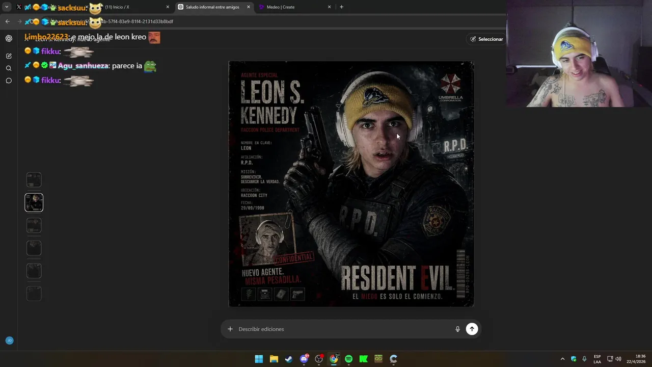
Task: Open the search chats magnifier icon
Action: 9,68
